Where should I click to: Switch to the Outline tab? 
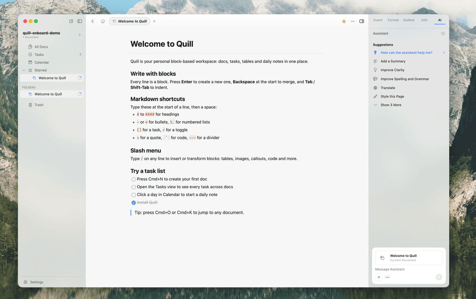[x=409, y=20]
